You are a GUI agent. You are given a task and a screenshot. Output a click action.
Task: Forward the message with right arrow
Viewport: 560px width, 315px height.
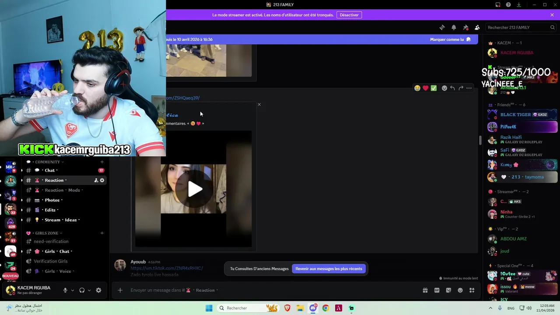461,88
